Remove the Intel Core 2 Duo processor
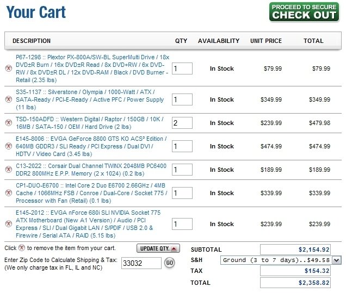Viewport: 346px width, 293px height. [x=8, y=193]
